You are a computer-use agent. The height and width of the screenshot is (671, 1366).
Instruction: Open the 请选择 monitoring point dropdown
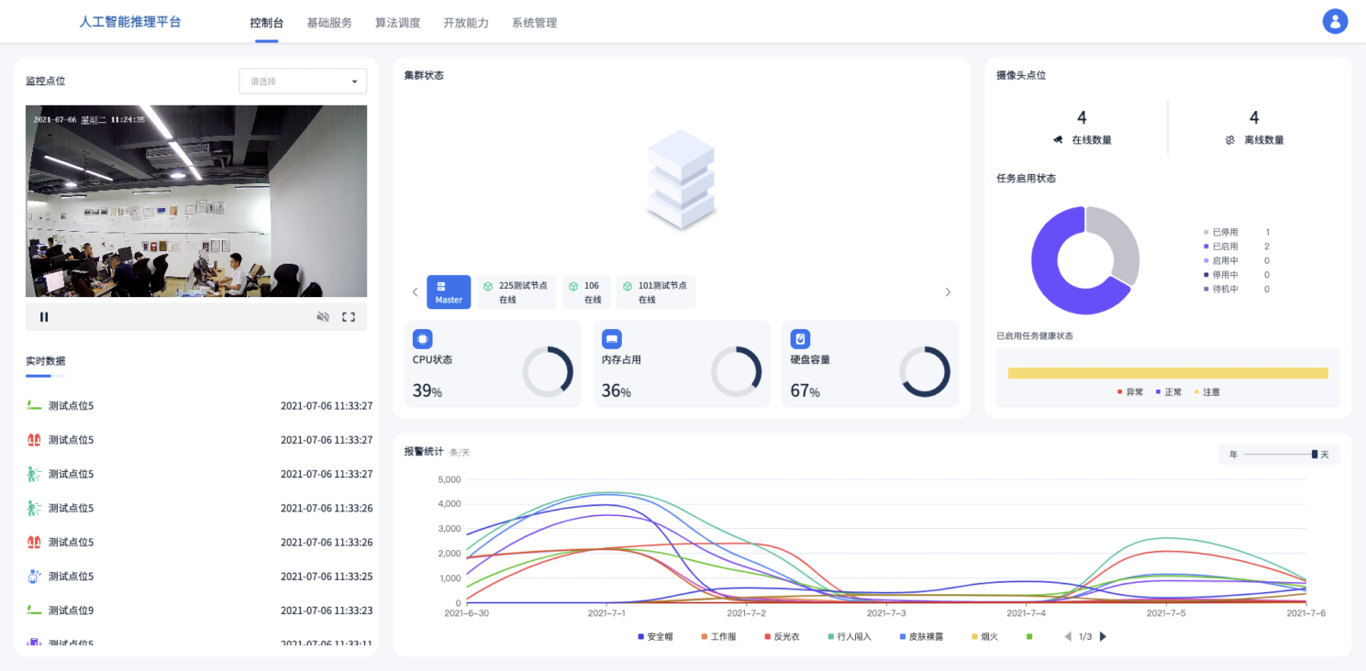[303, 82]
